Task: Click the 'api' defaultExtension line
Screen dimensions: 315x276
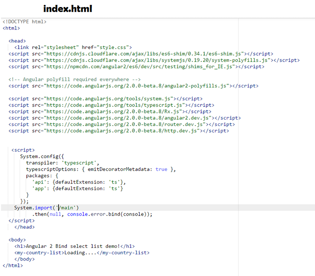Action: point(79,182)
